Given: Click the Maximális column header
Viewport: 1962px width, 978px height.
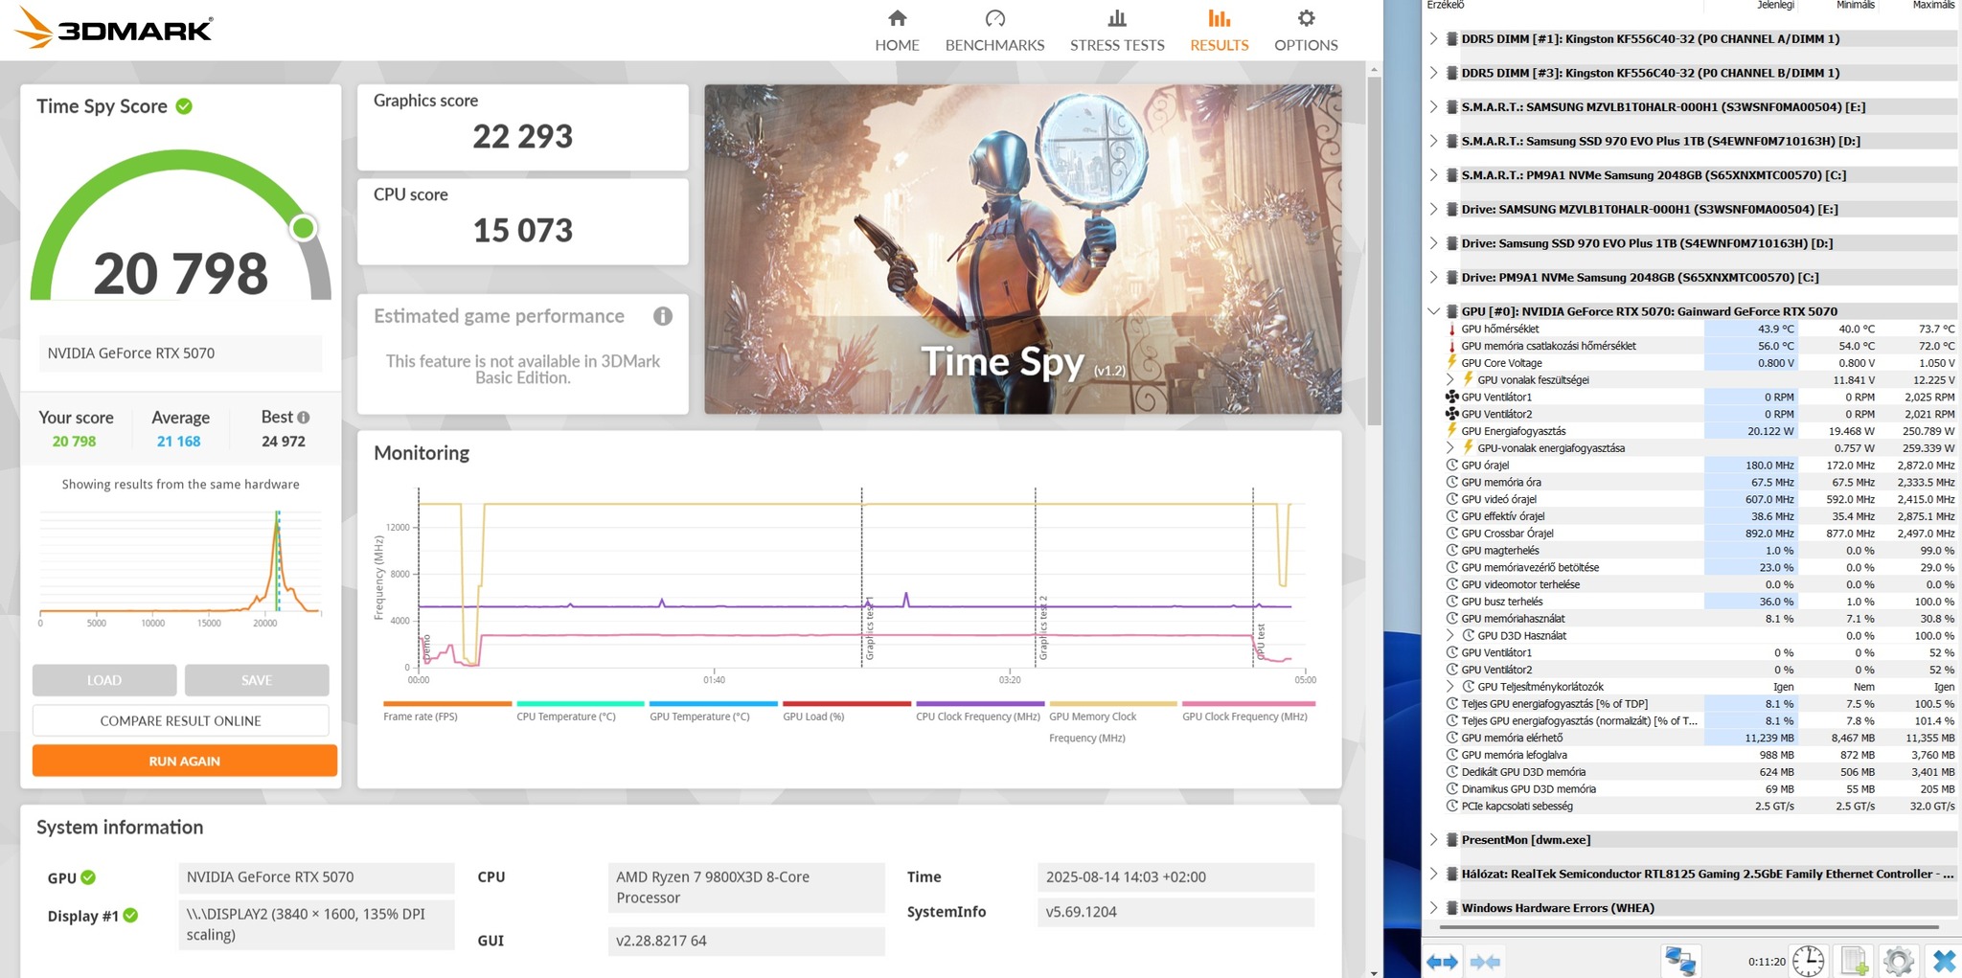Looking at the screenshot, I should tap(1933, 6).
